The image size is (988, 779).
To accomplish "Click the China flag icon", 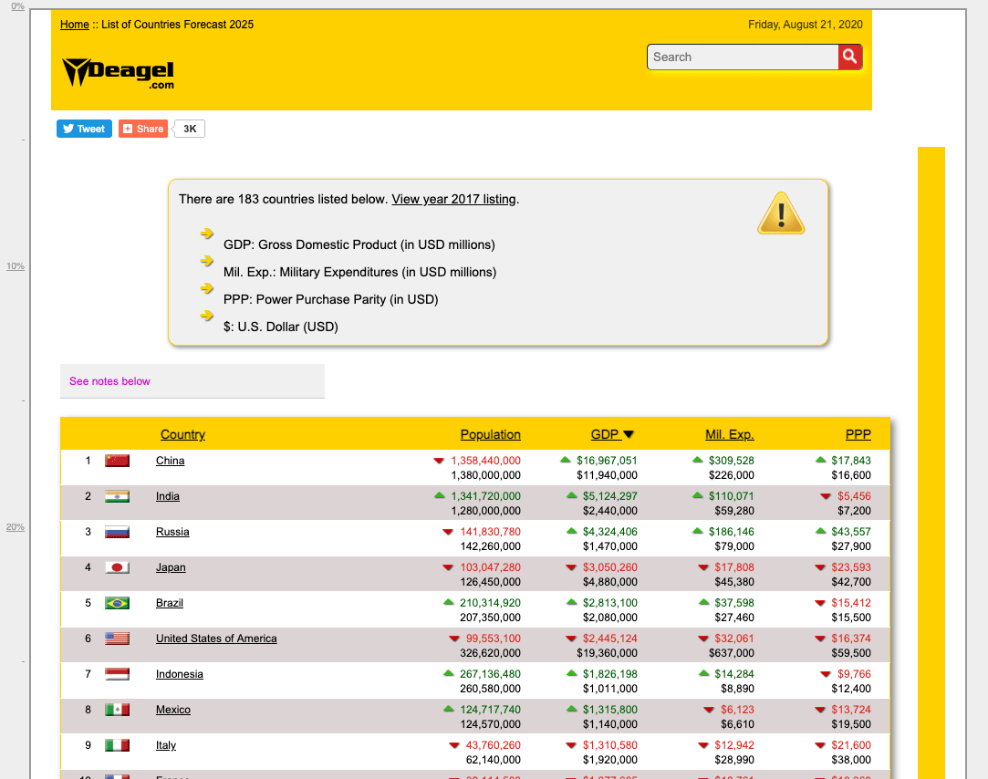I will (117, 461).
